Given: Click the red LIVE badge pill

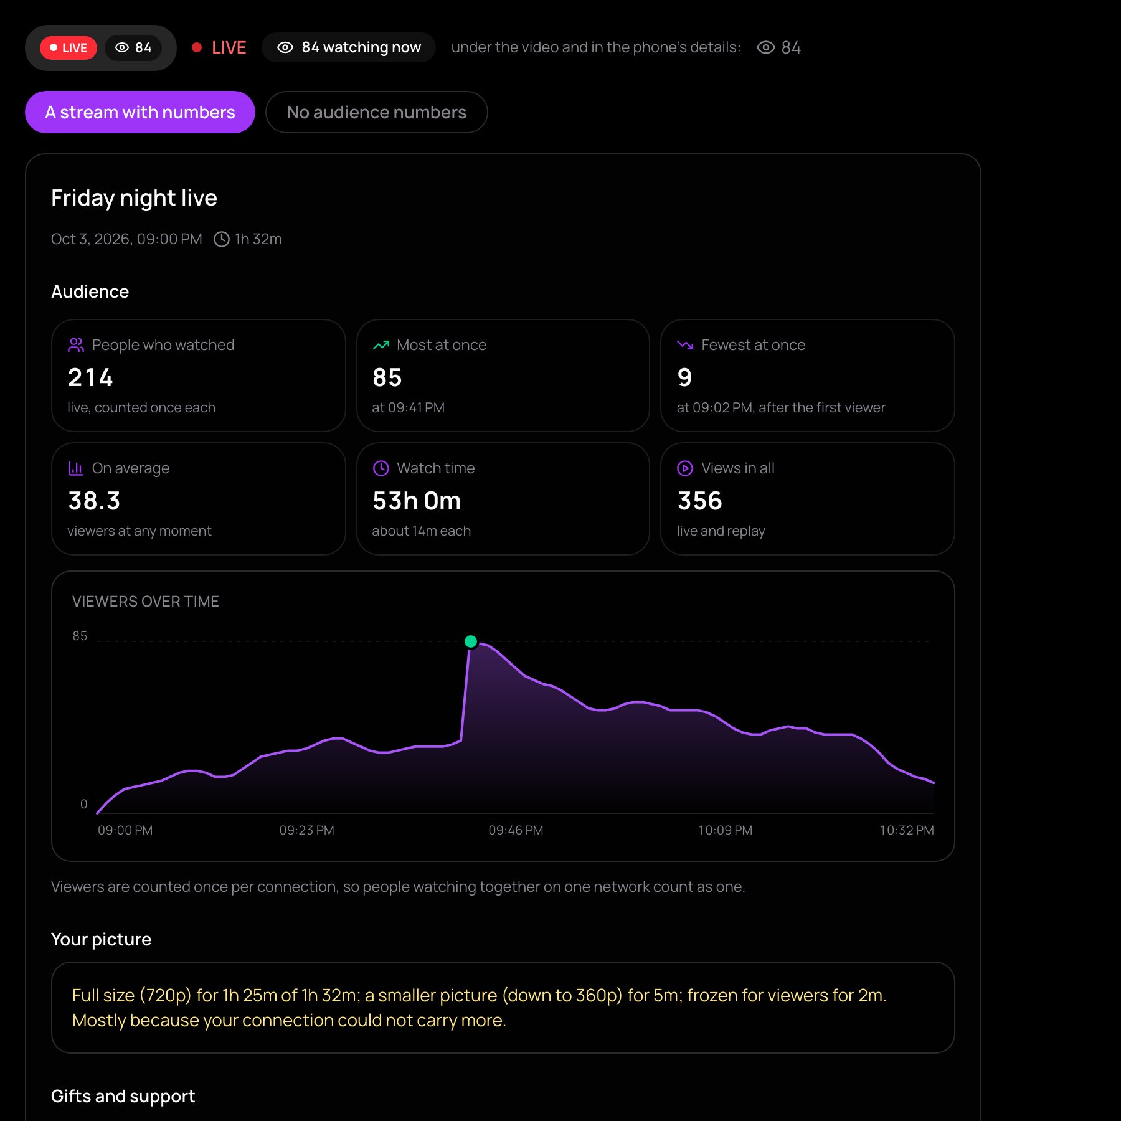Looking at the screenshot, I should [x=69, y=48].
